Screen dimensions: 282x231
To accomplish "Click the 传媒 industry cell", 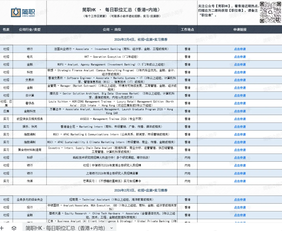I will [x=30, y=181].
